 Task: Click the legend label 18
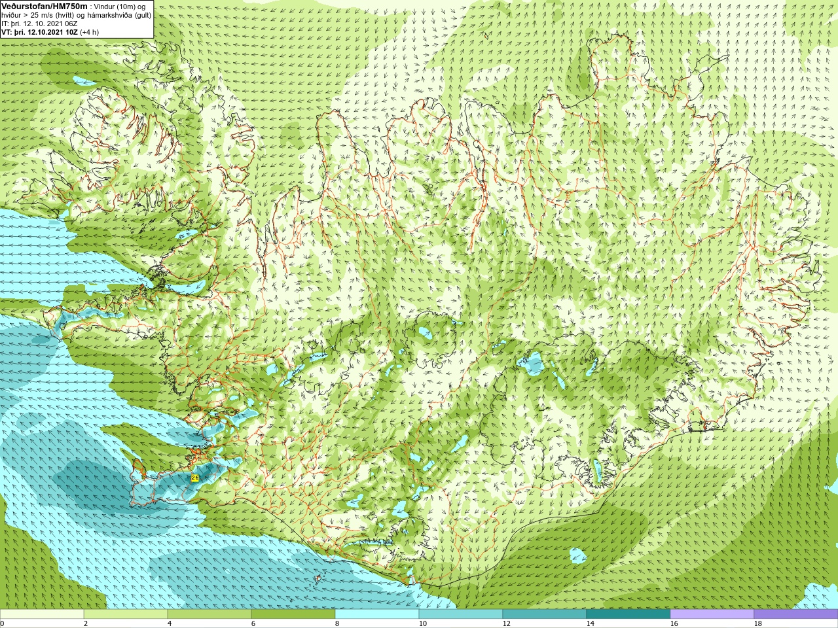[758, 623]
